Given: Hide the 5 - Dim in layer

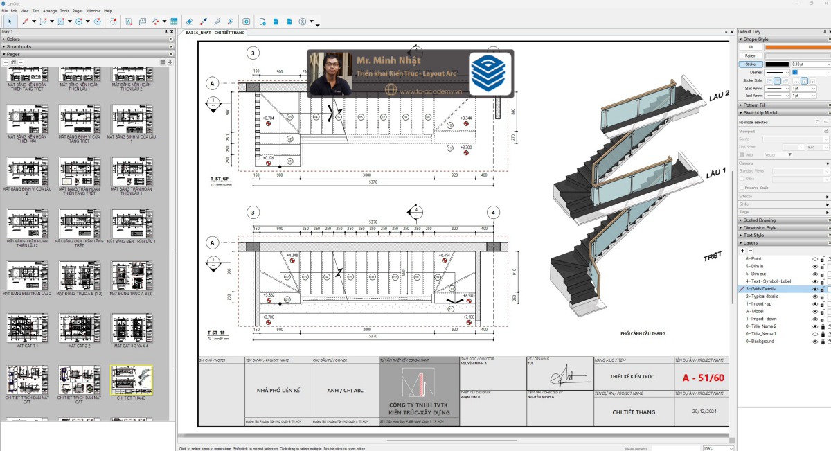Looking at the screenshot, I should 815,267.
